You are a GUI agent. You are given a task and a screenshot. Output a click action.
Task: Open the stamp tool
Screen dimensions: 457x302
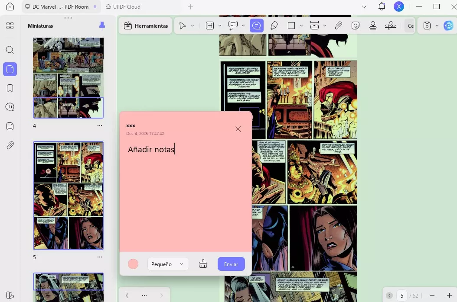pyautogui.click(x=373, y=26)
